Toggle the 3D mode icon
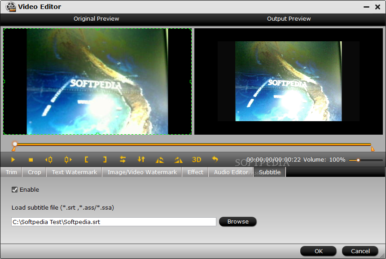The image size is (386, 259). pyautogui.click(x=197, y=160)
